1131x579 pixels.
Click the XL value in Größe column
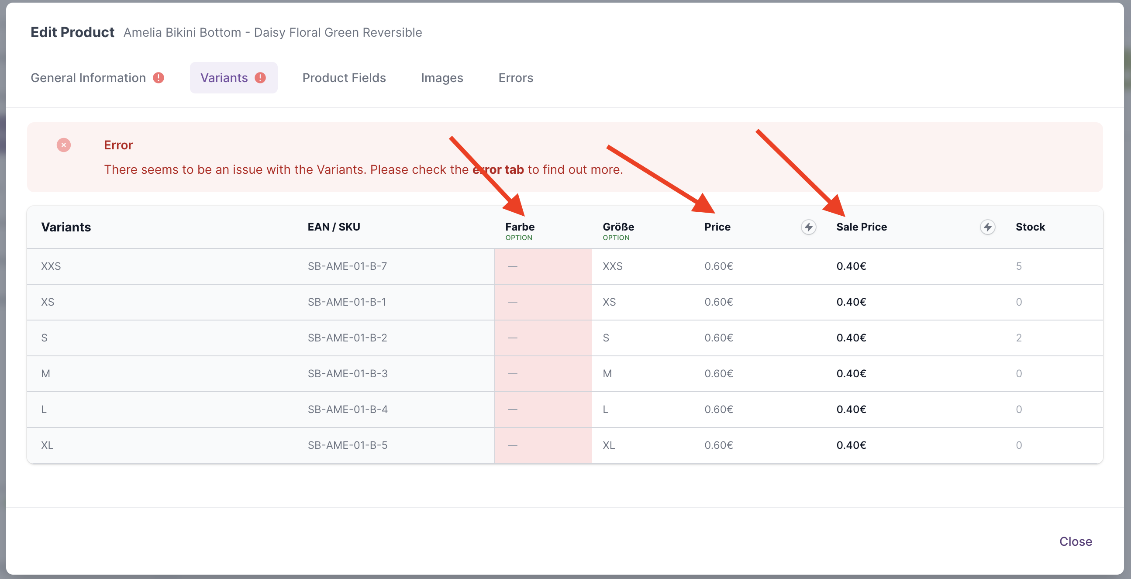coord(609,445)
